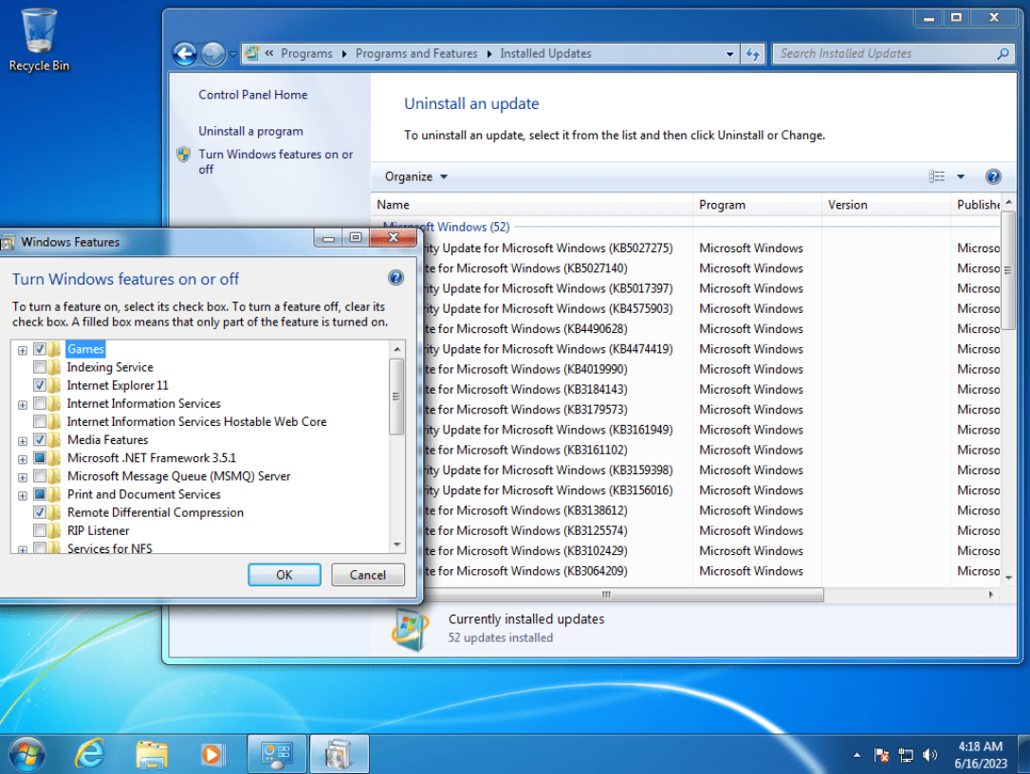The image size is (1030, 774).
Task: Expand Microsoft .NET Framework 3.5.1 node
Action: point(23,459)
